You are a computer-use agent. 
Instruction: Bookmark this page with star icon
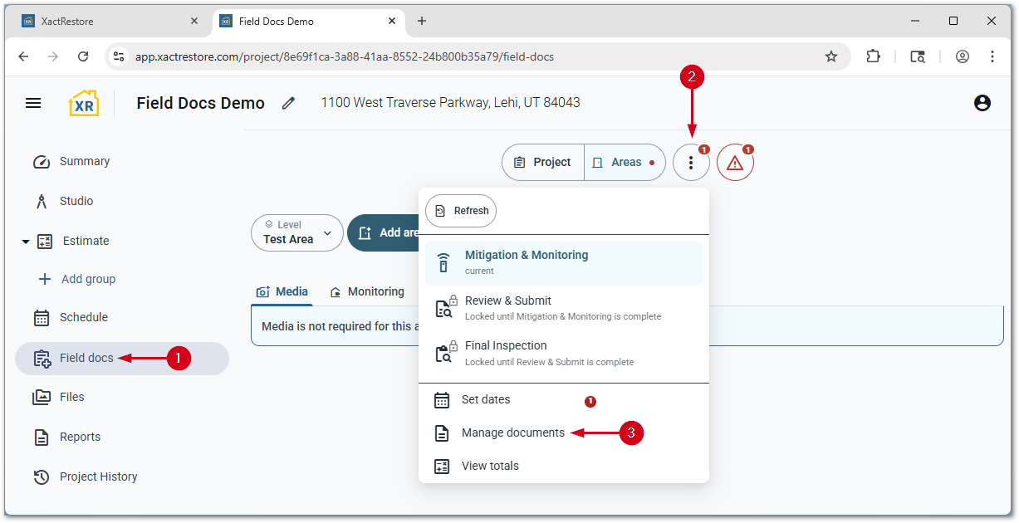[x=831, y=56]
